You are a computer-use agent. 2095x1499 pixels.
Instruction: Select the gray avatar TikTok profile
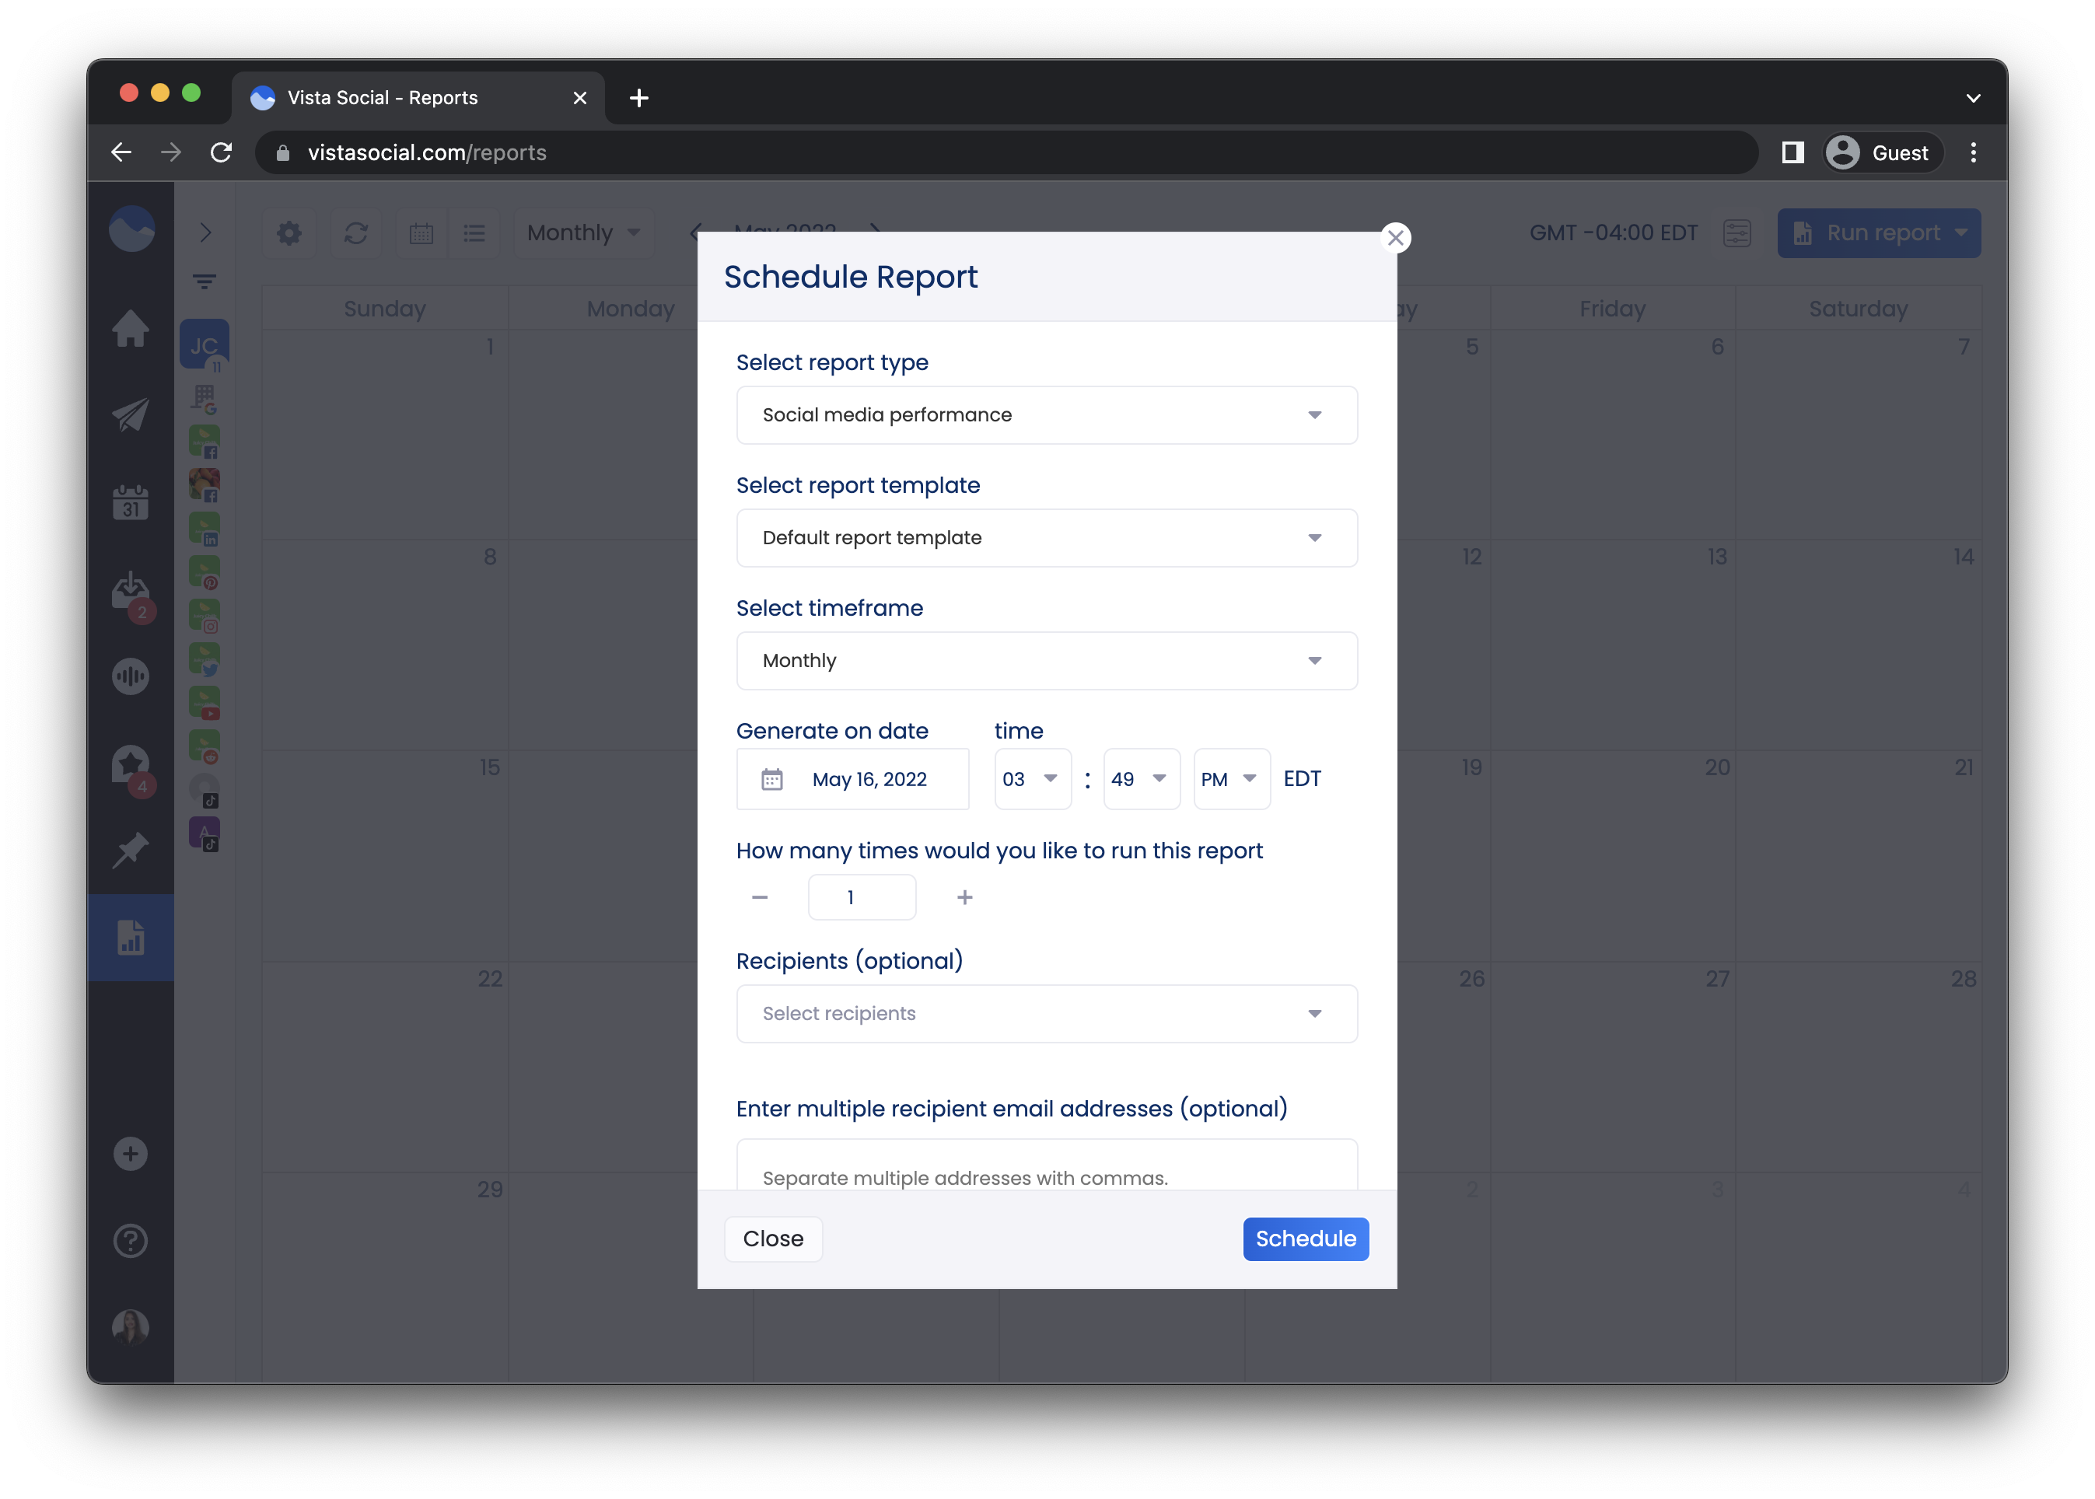[204, 790]
